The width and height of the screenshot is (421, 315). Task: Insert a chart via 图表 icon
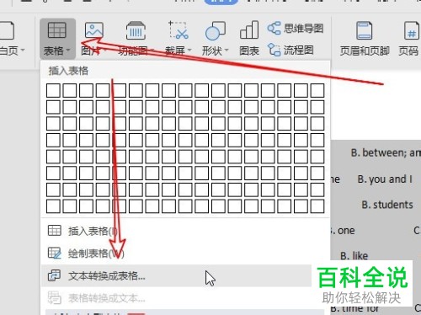pyautogui.click(x=249, y=30)
